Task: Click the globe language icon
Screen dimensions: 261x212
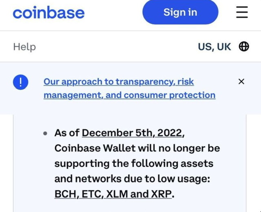Action: (x=244, y=47)
